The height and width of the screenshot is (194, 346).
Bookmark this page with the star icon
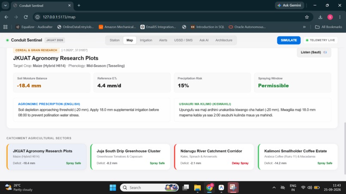tap(307, 17)
